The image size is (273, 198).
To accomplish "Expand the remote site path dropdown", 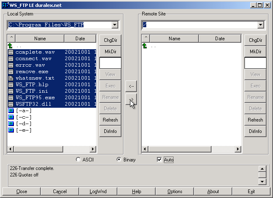I will pyautogui.click(x=260, y=25).
